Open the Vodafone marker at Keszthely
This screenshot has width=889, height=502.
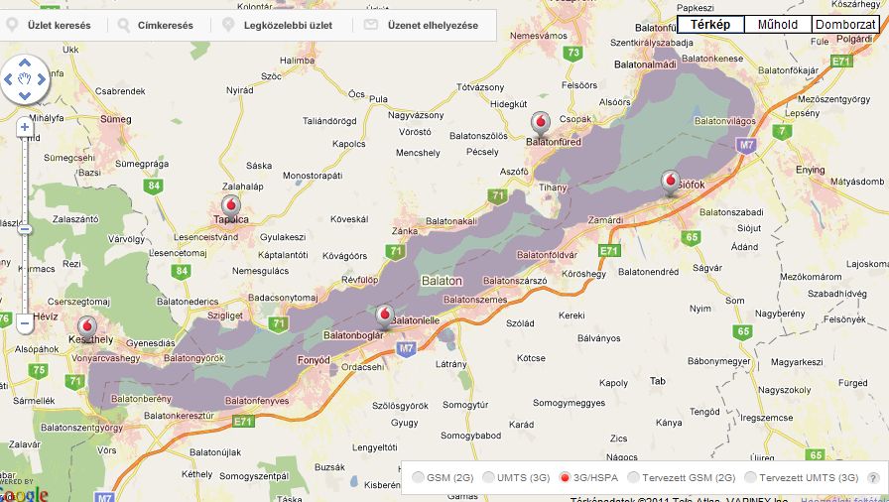pos(87,326)
